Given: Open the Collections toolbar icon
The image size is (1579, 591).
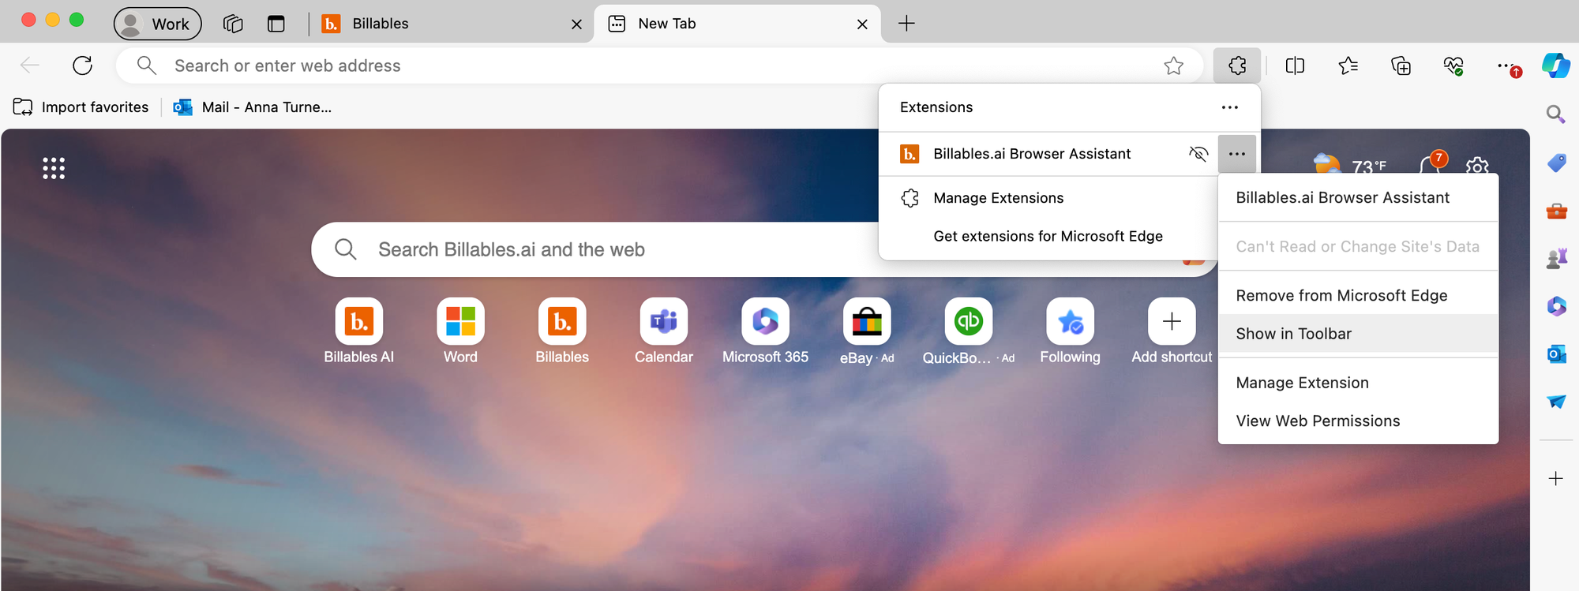Looking at the screenshot, I should tap(1401, 65).
